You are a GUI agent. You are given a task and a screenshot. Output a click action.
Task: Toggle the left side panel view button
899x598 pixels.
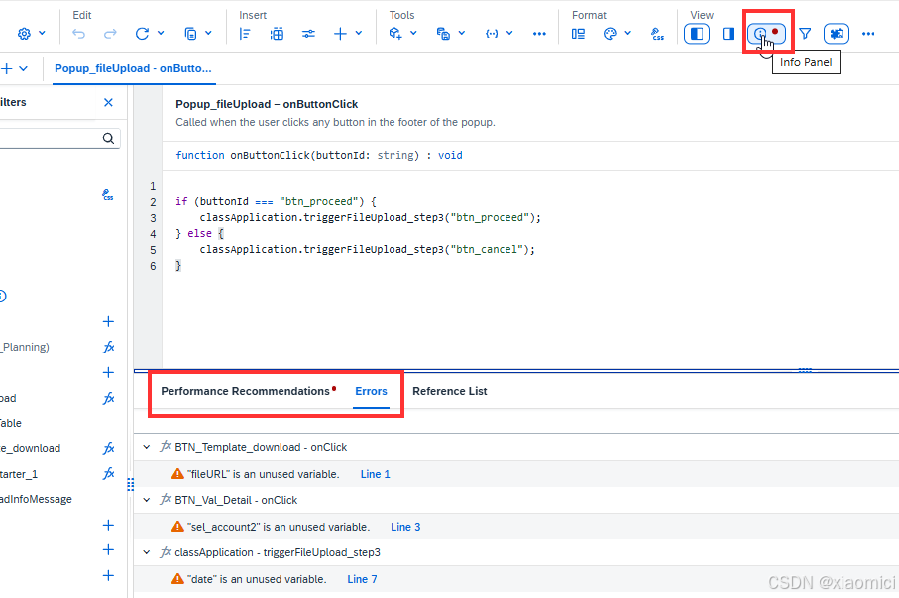pos(697,34)
